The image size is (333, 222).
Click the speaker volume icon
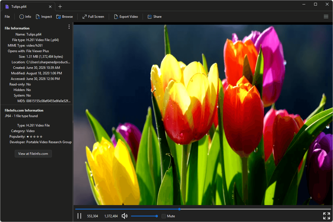(x=125, y=216)
